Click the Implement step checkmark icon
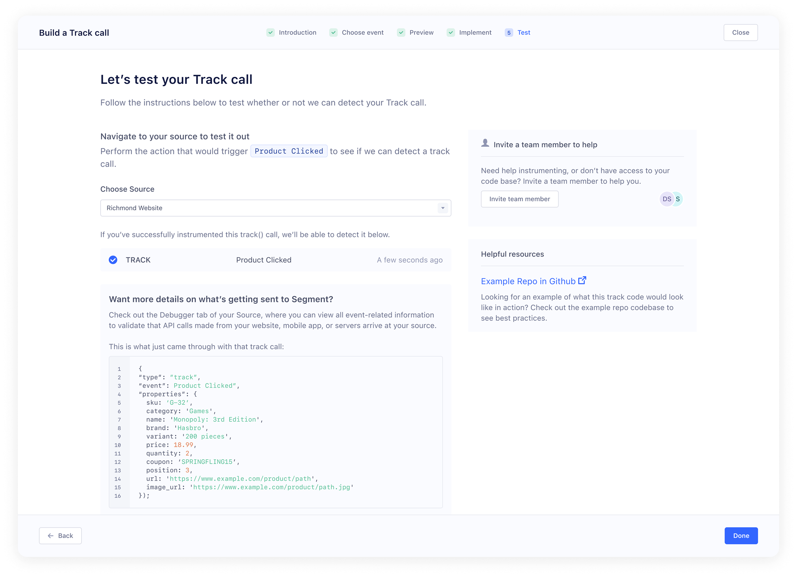 pos(450,33)
